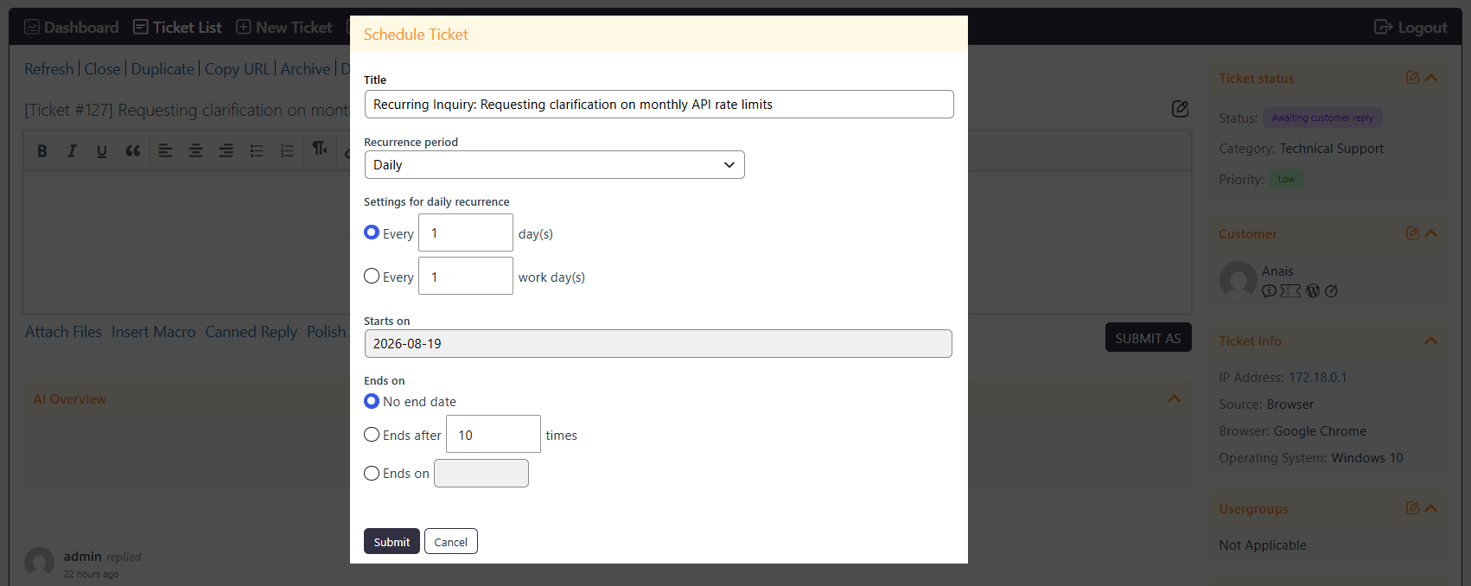
Task: Select Ends after N times radio option
Action: tap(372, 435)
